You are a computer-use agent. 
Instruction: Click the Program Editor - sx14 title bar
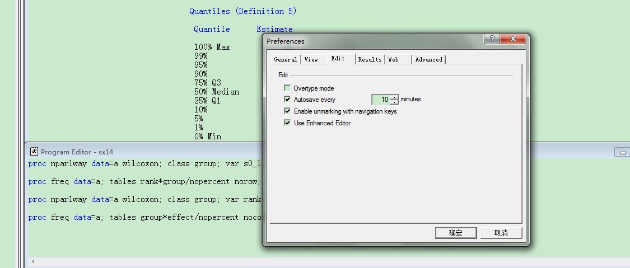168,152
